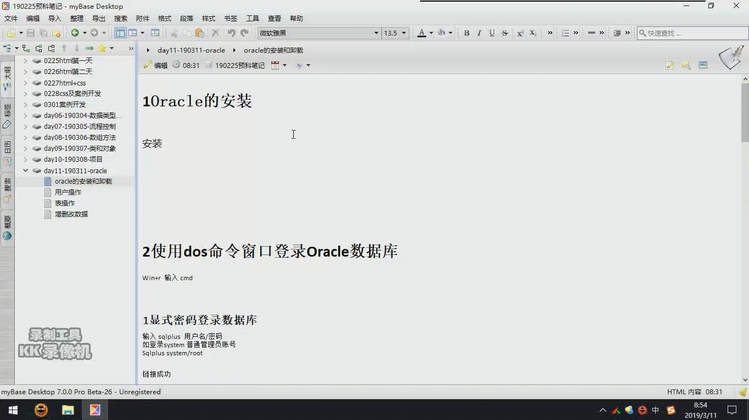Viewport: 749px width, 420px height.
Task: Click the superscript x² icon
Action: tap(520, 33)
